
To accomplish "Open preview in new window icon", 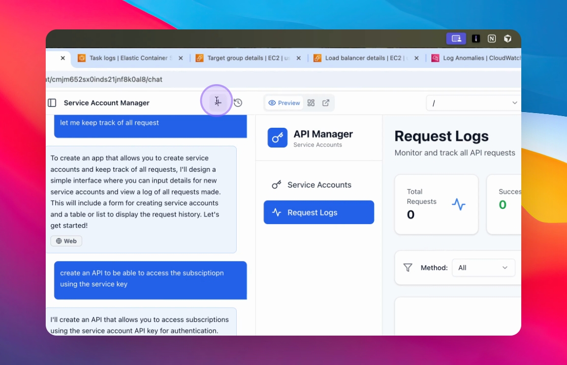I will 326,103.
